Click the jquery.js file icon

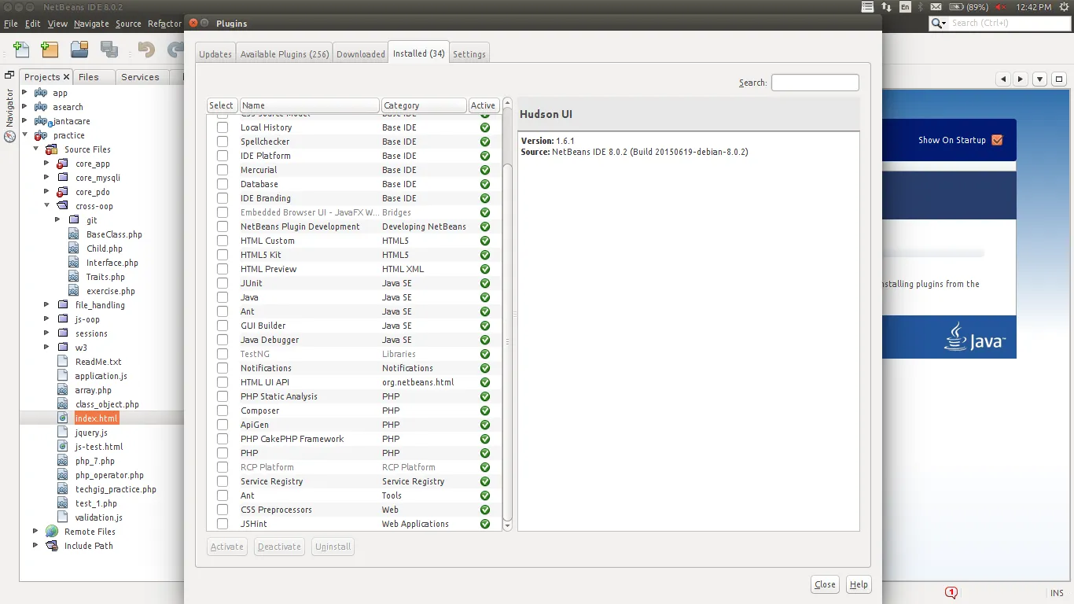(x=63, y=433)
